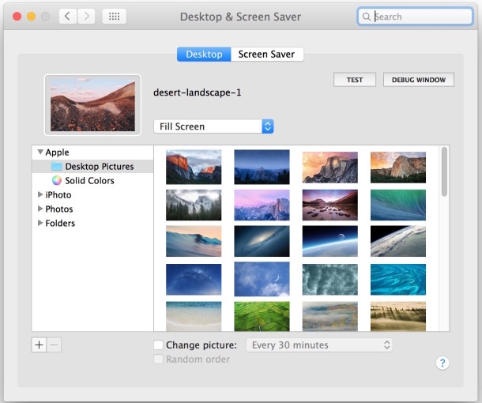This screenshot has height=403, width=482.
Task: Choose Half Dome orange sky close-up wallpaper
Action: point(329,168)
